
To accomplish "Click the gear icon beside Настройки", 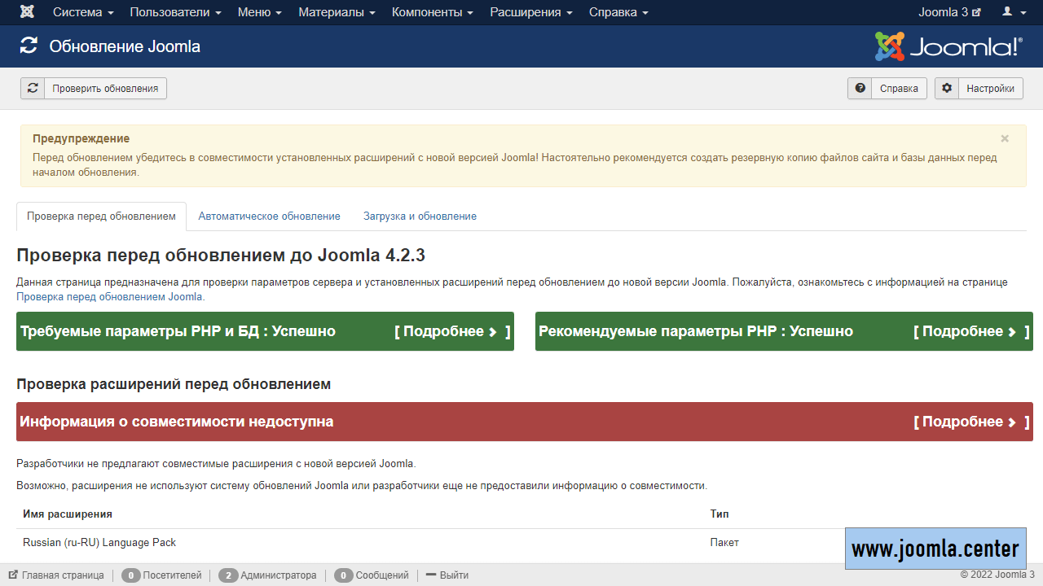I will pyautogui.click(x=946, y=88).
